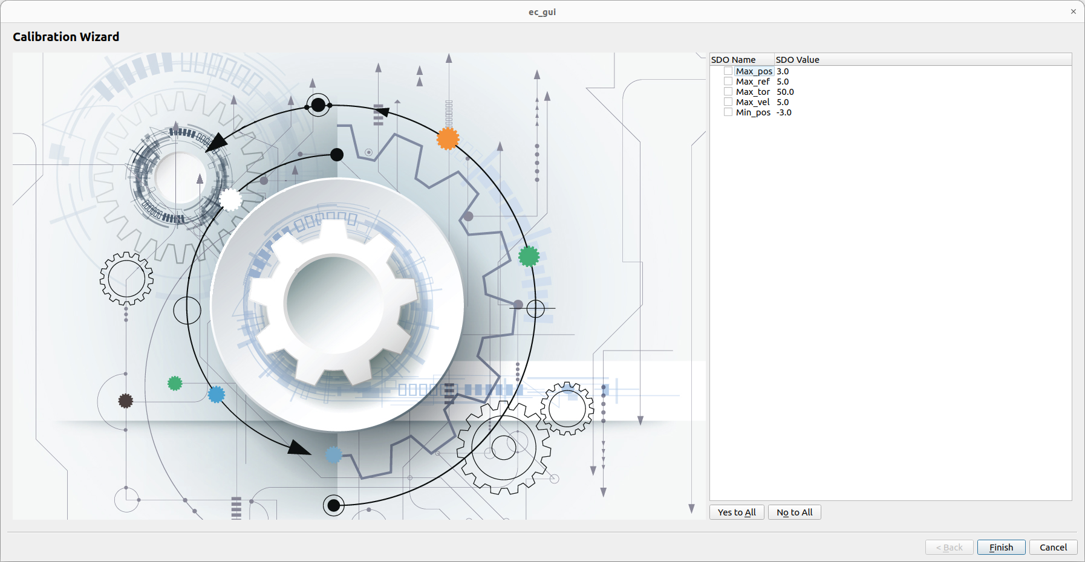Select the Max_ref value 5.0

click(x=783, y=82)
